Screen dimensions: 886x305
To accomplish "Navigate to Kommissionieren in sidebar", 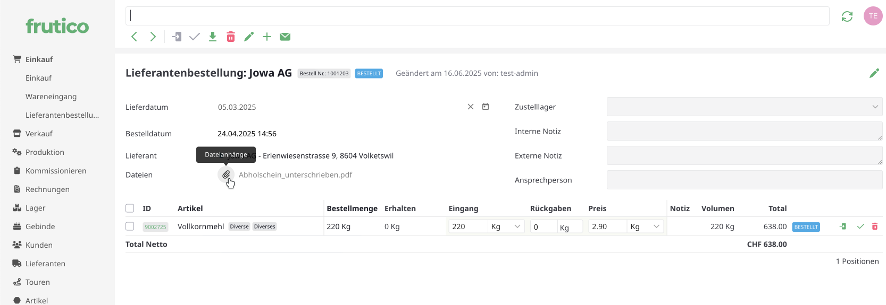I will [56, 171].
